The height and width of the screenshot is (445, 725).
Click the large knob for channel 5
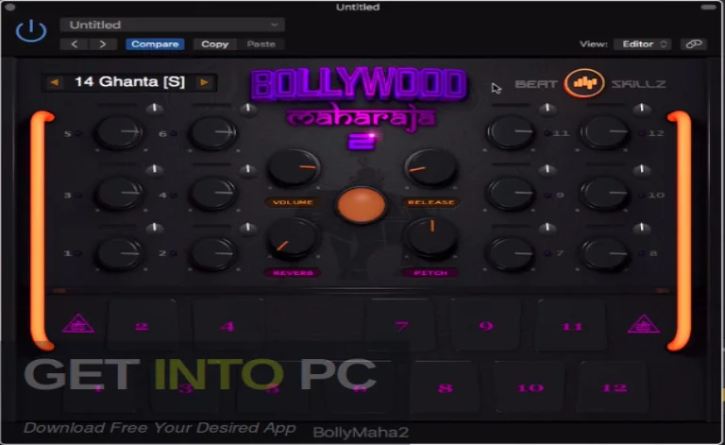coord(119,132)
